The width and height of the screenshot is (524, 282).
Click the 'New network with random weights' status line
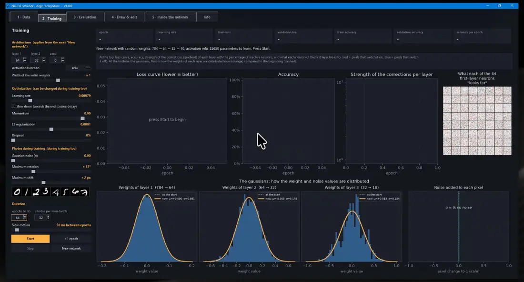click(183, 49)
